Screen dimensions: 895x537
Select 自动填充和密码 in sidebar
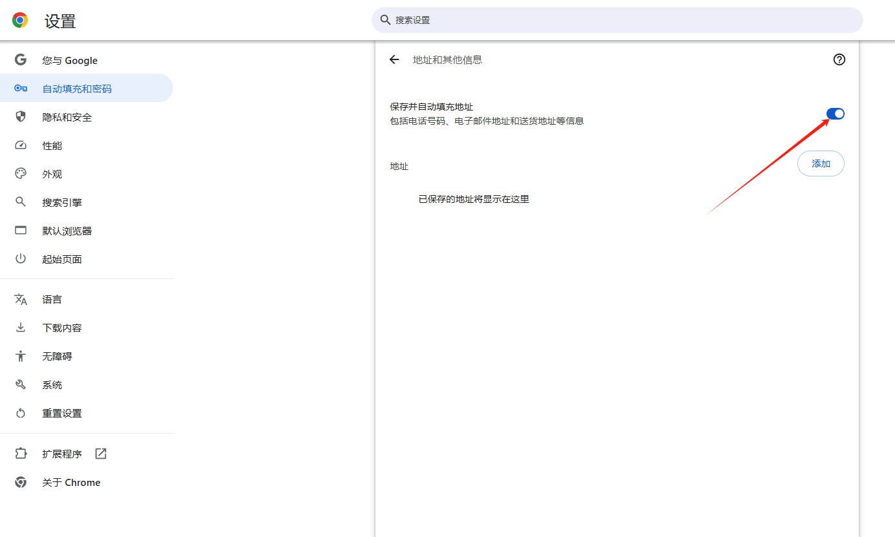pyautogui.click(x=87, y=89)
